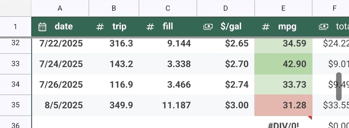Select trip cell 143.2
Image resolution: width=349 pixels, height=128 pixels.
tap(114, 64)
